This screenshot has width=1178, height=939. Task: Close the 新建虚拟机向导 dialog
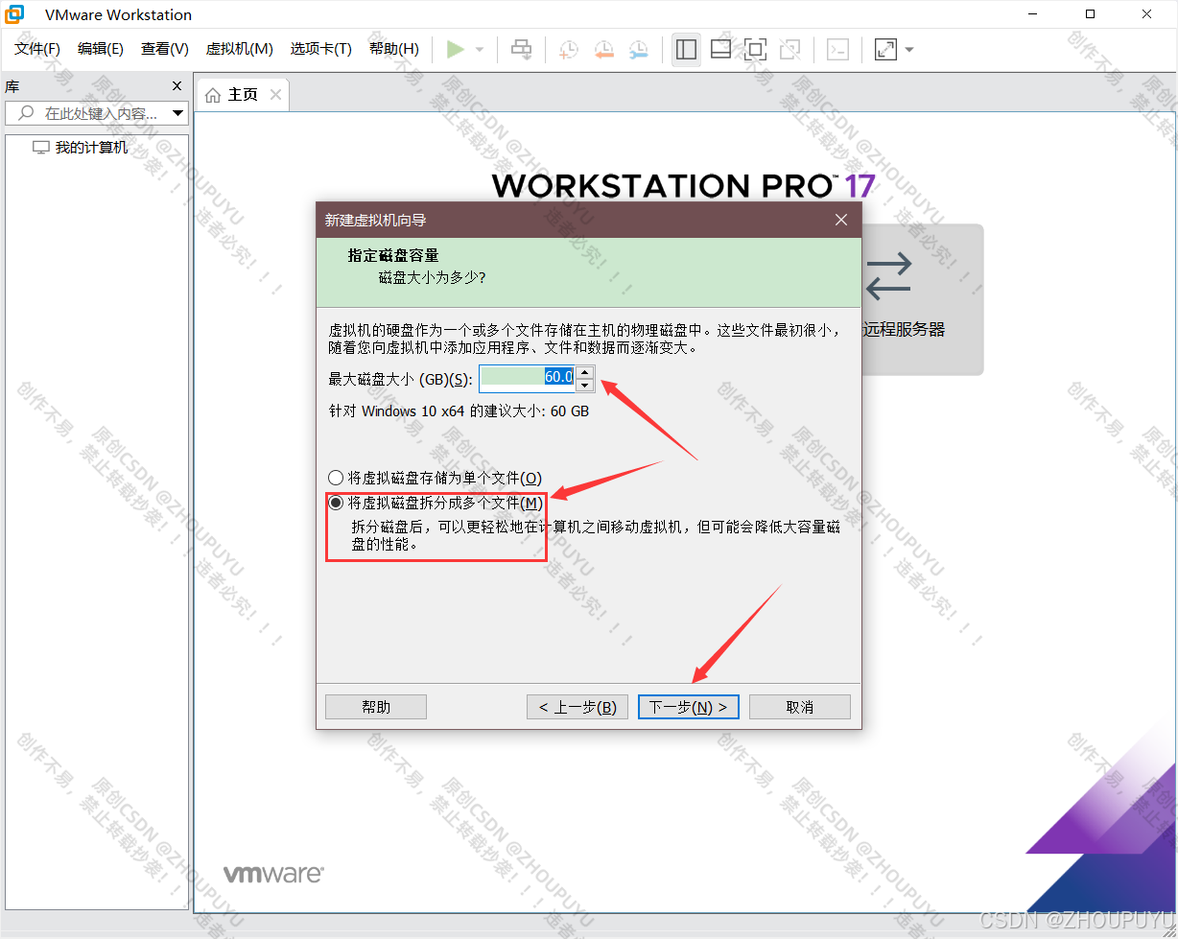(x=841, y=220)
